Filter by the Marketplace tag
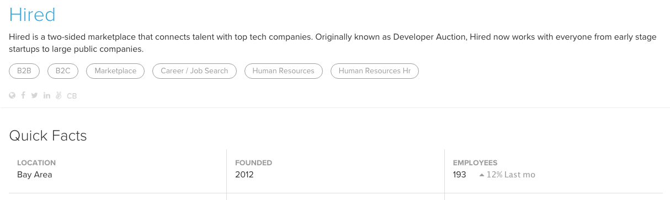The width and height of the screenshot is (670, 200). [115, 71]
